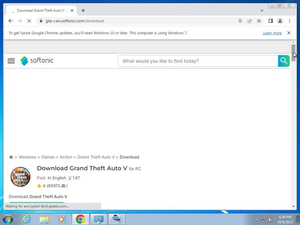Stop loading the page
Screen dimensions: 300x225
29,21
